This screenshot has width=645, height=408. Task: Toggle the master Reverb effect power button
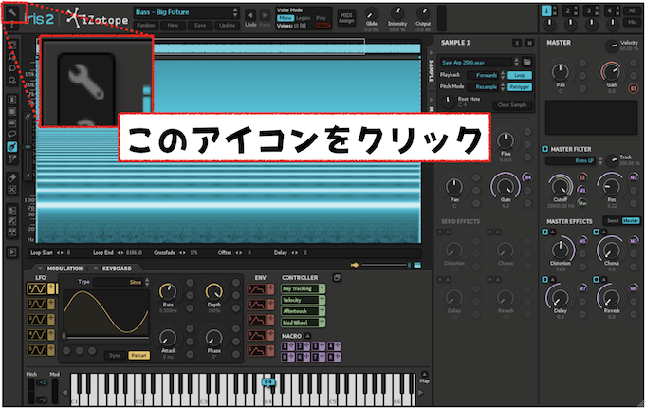tap(596, 280)
